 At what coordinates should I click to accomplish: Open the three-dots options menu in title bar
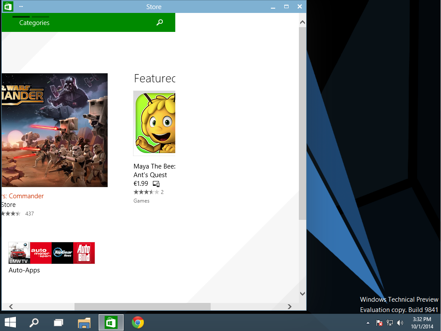[x=21, y=6]
